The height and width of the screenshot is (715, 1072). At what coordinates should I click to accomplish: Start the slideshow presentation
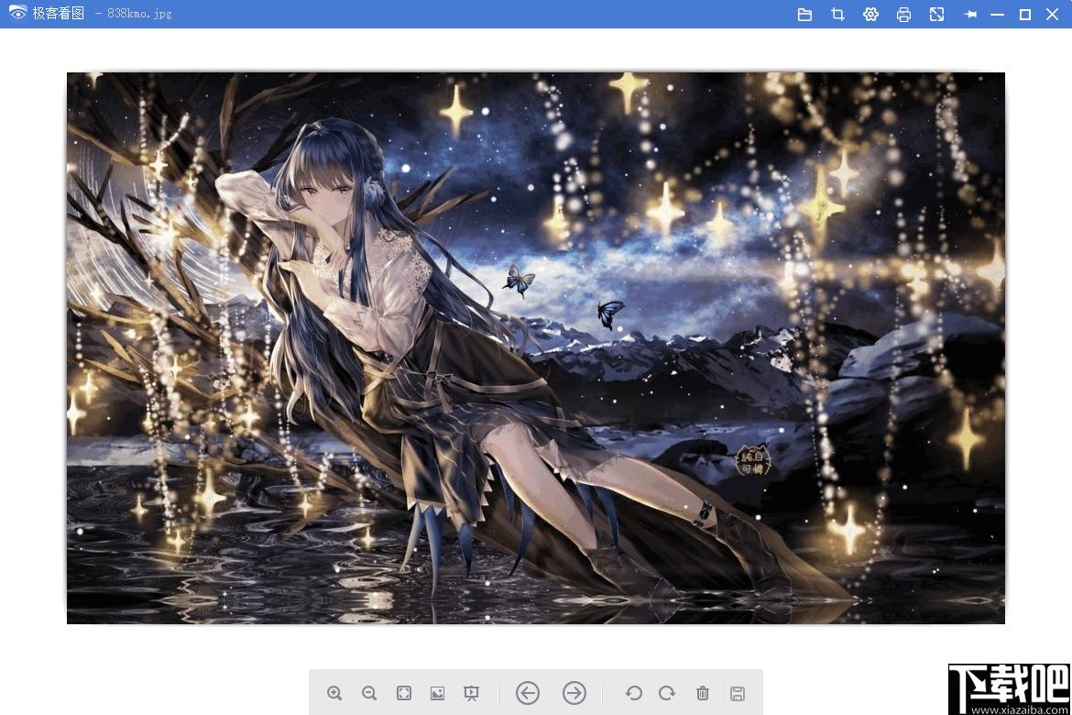pyautogui.click(x=471, y=693)
